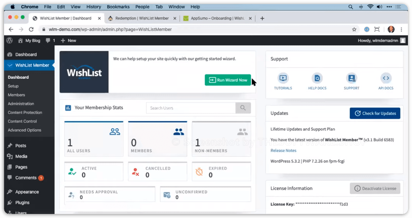Viewport: 412px width, 218px height.
Task: Open the Needs Approval stat
Action: [110, 194]
